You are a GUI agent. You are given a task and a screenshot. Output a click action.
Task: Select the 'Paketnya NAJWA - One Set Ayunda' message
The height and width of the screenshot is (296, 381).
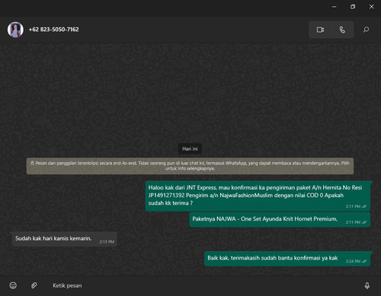(x=280, y=220)
